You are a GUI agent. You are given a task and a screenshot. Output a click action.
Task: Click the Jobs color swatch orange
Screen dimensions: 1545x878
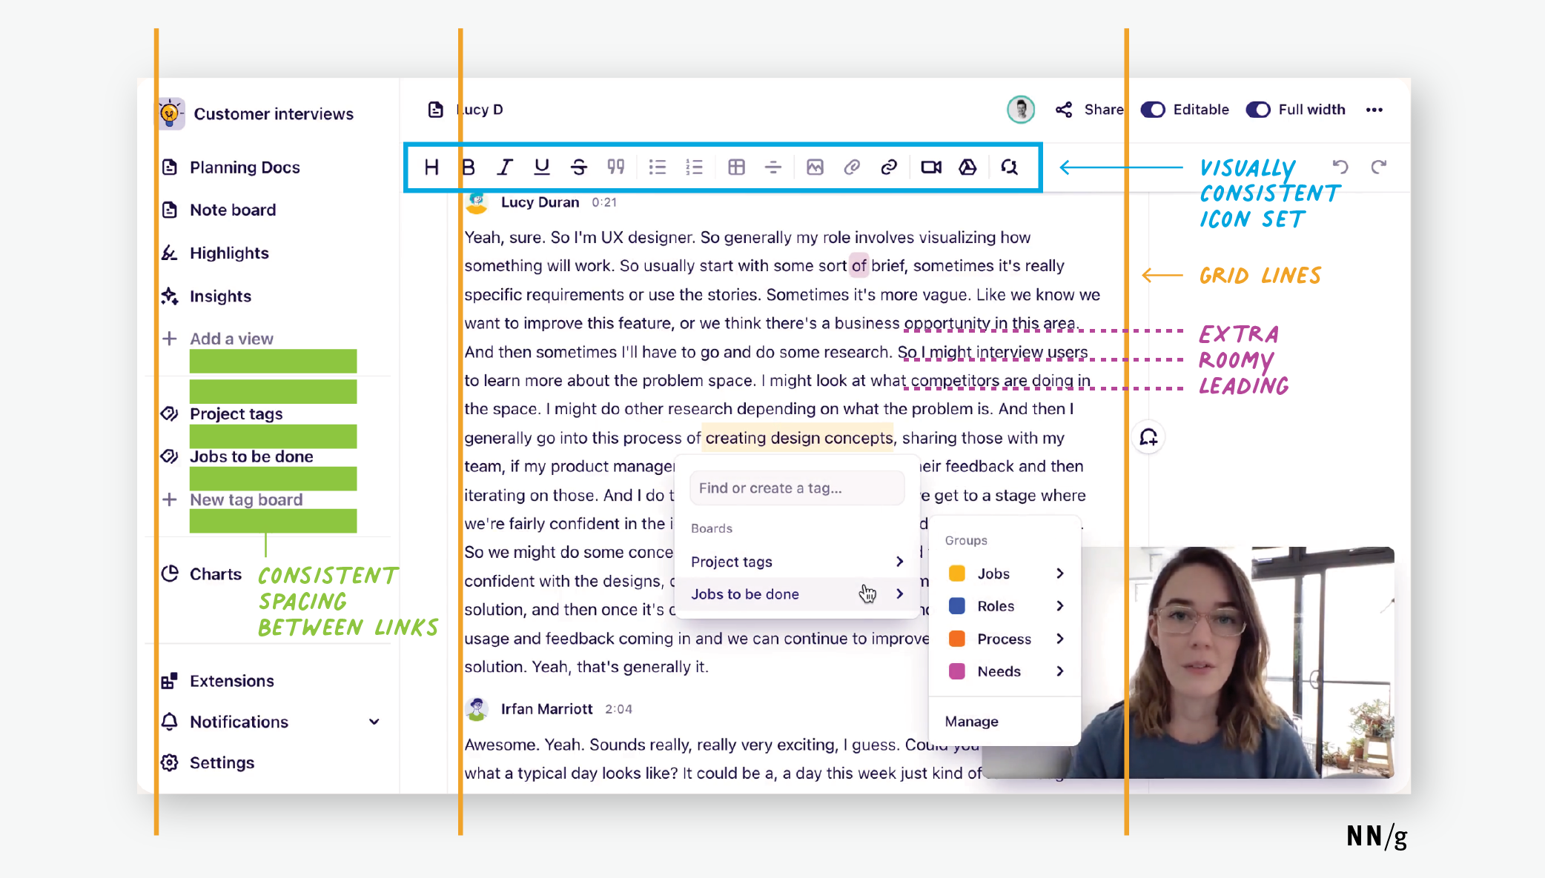point(955,573)
